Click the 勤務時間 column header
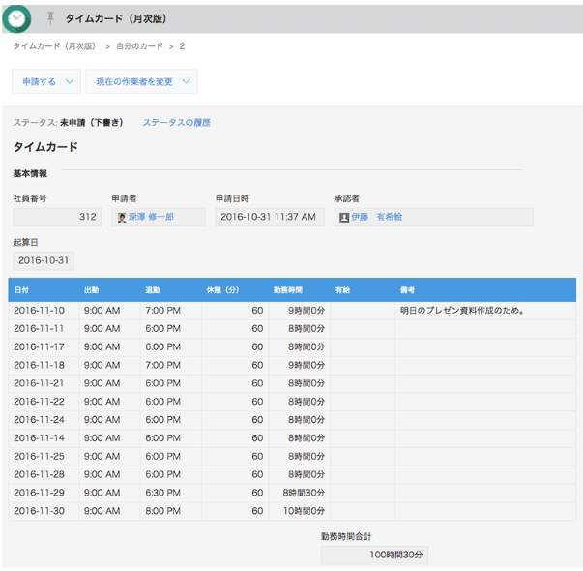The height and width of the screenshot is (571, 583). [287, 290]
